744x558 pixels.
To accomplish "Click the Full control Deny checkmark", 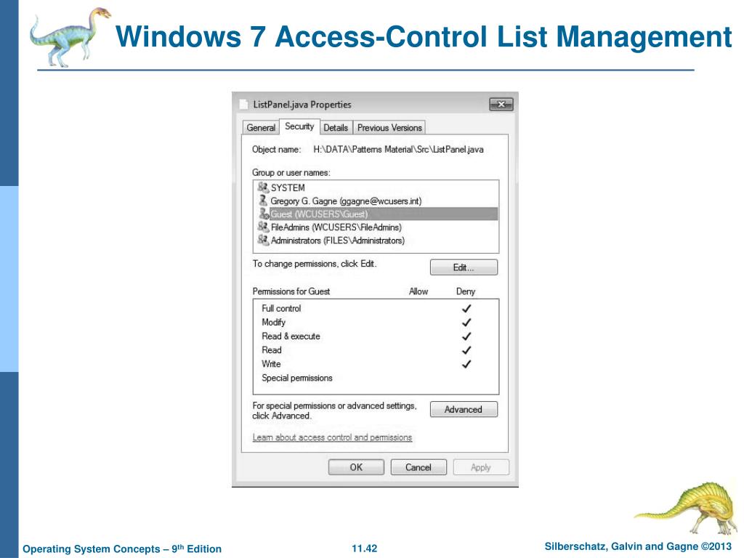I will (x=466, y=308).
